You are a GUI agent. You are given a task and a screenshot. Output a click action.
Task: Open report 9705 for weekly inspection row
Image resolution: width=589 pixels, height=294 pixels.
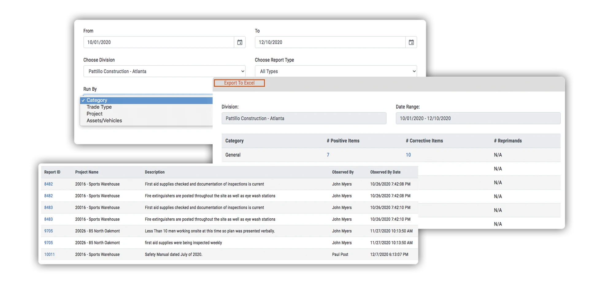(x=48, y=243)
